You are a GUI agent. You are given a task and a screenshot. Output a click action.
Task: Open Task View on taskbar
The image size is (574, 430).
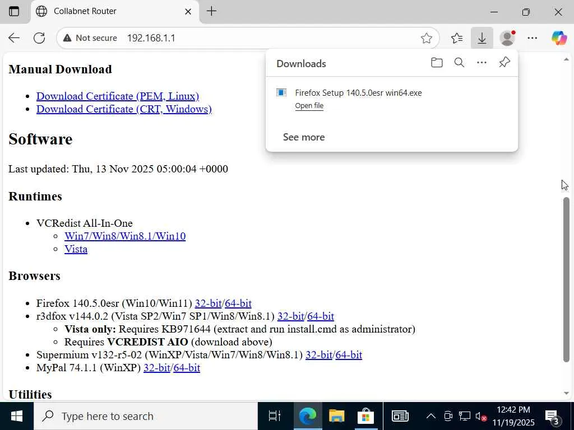tap(275, 416)
